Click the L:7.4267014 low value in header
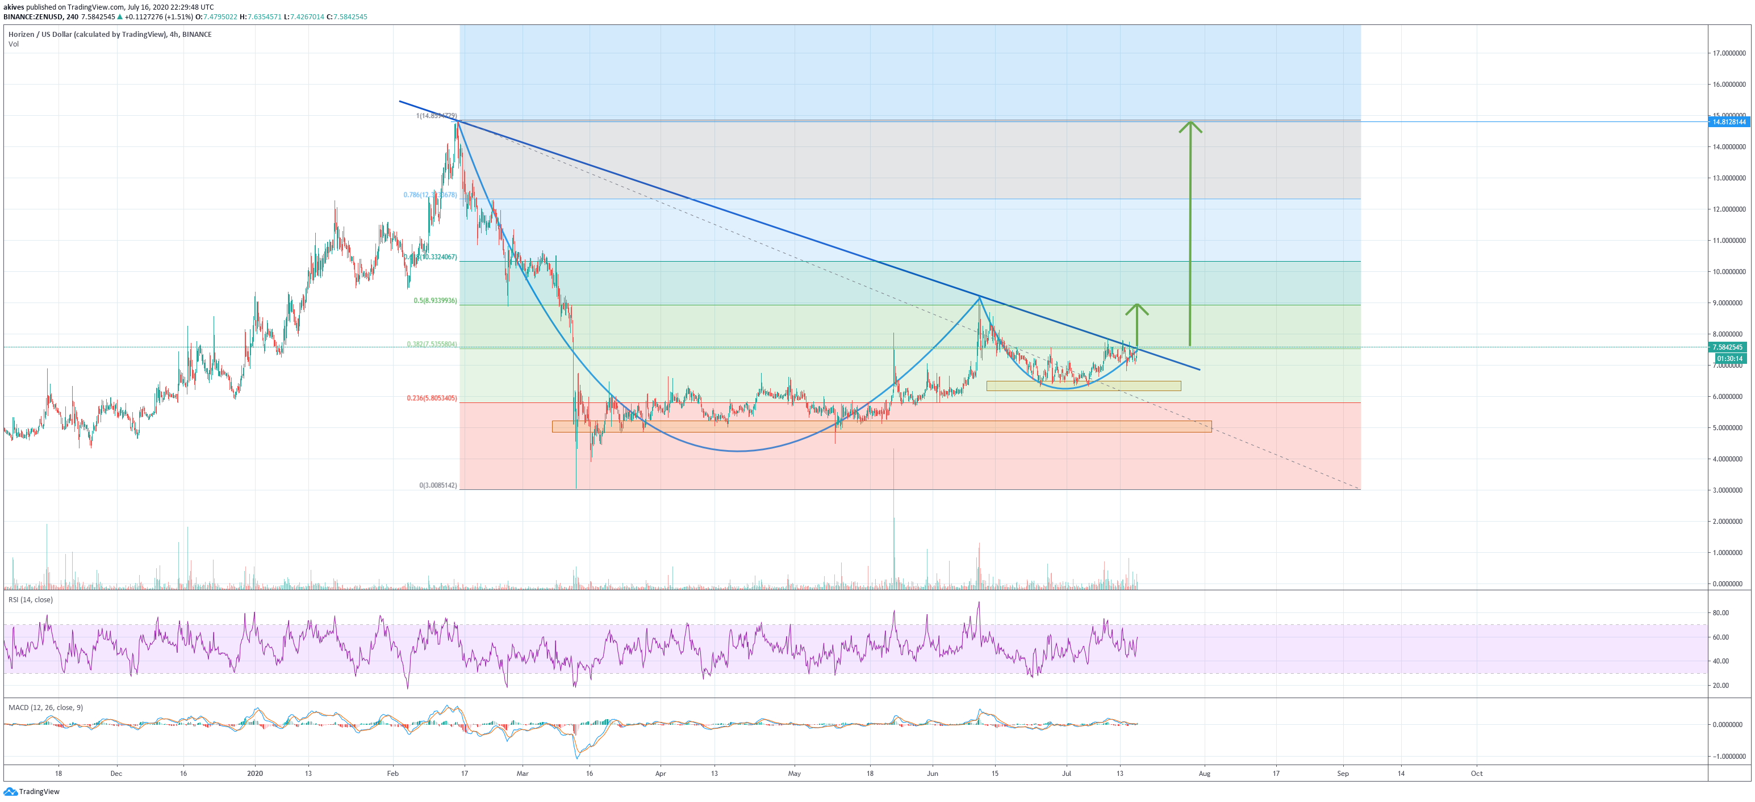Screen dimensions: 1755x802 304,17
